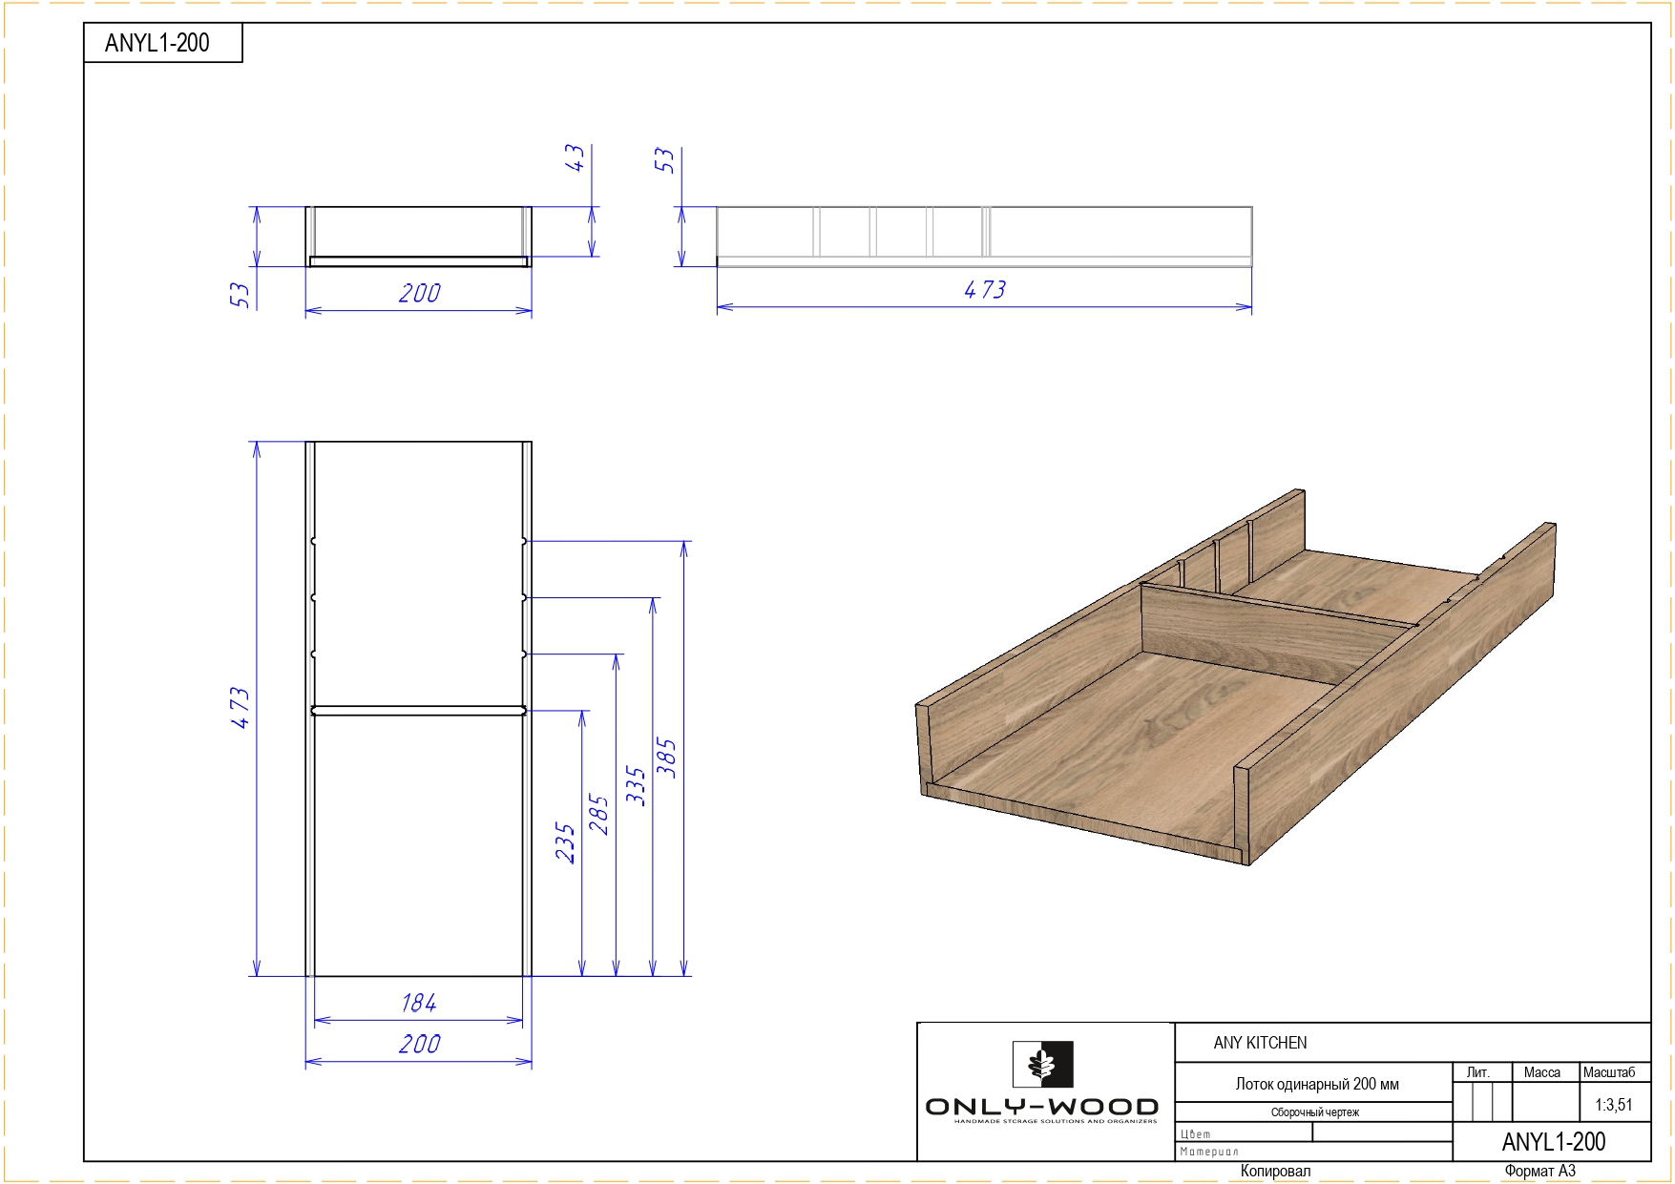Screen dimensions: 1675x1184
Task: Select the 385 dimension value
Action: tap(666, 758)
